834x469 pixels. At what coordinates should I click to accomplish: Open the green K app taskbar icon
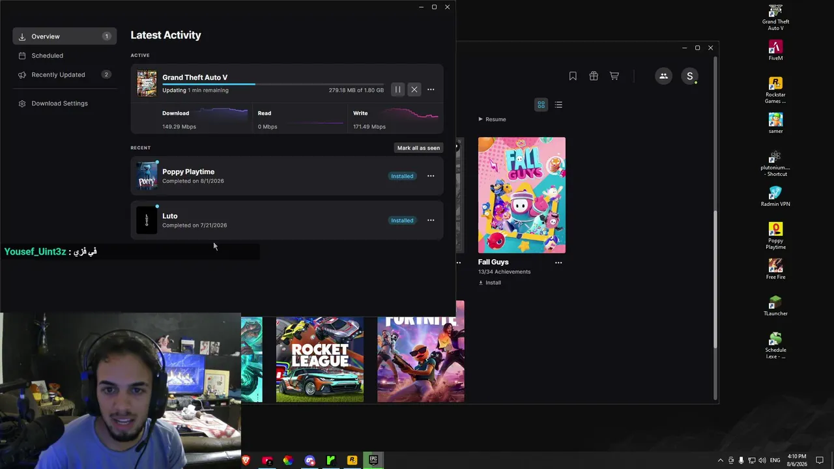coord(330,461)
